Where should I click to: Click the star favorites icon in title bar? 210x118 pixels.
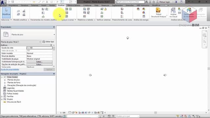pos(154,2)
